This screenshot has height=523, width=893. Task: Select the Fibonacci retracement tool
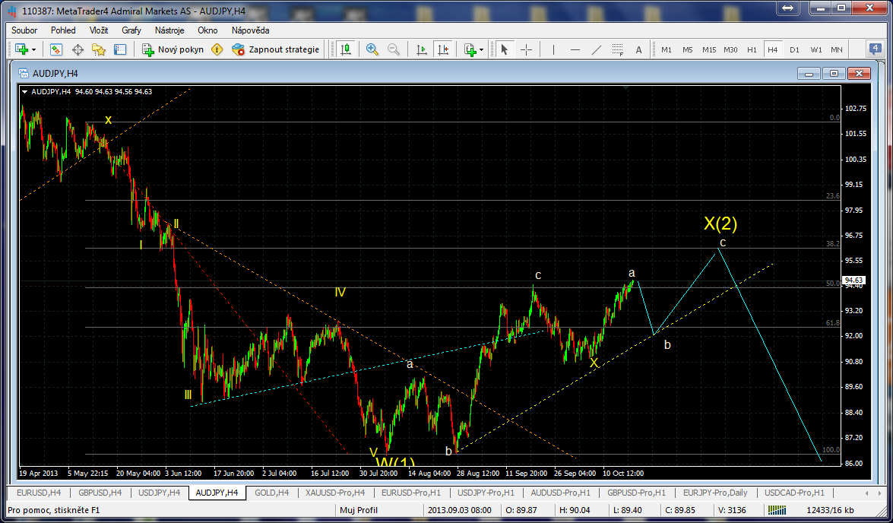(617, 50)
